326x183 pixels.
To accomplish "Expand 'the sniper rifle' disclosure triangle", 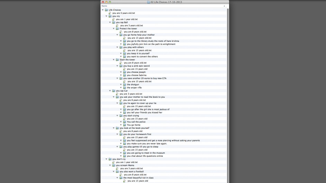I will point(121,88).
